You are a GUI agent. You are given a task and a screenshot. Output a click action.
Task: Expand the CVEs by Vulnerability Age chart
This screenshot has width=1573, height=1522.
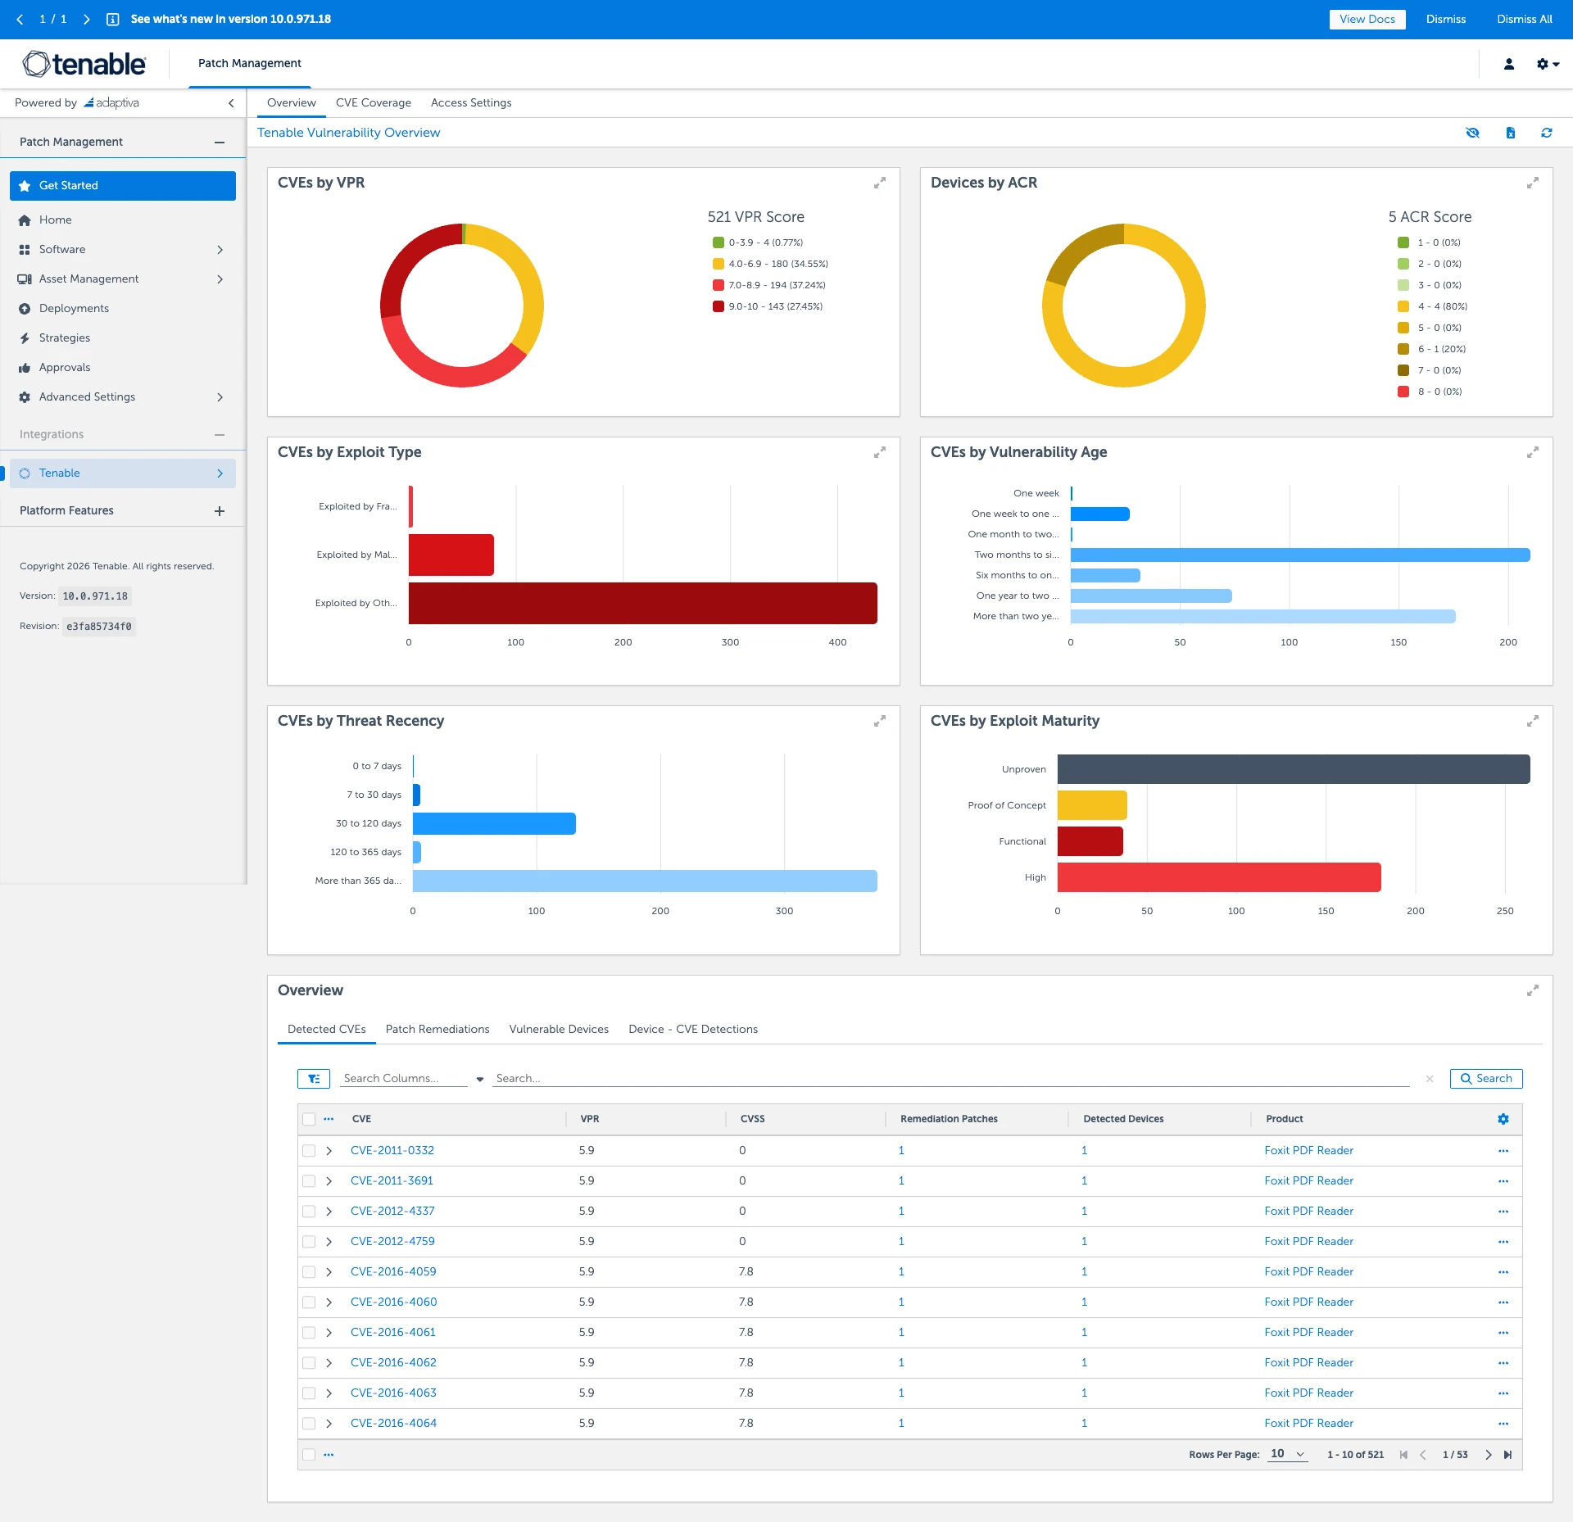(x=1532, y=452)
